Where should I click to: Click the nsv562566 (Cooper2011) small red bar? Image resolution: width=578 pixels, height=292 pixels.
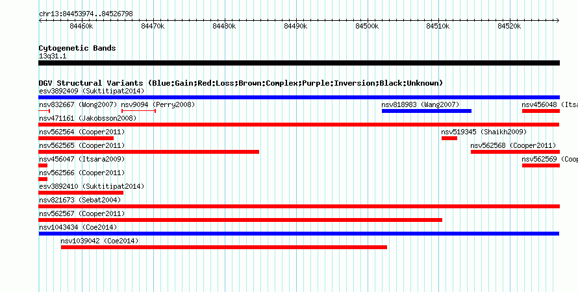click(x=43, y=179)
